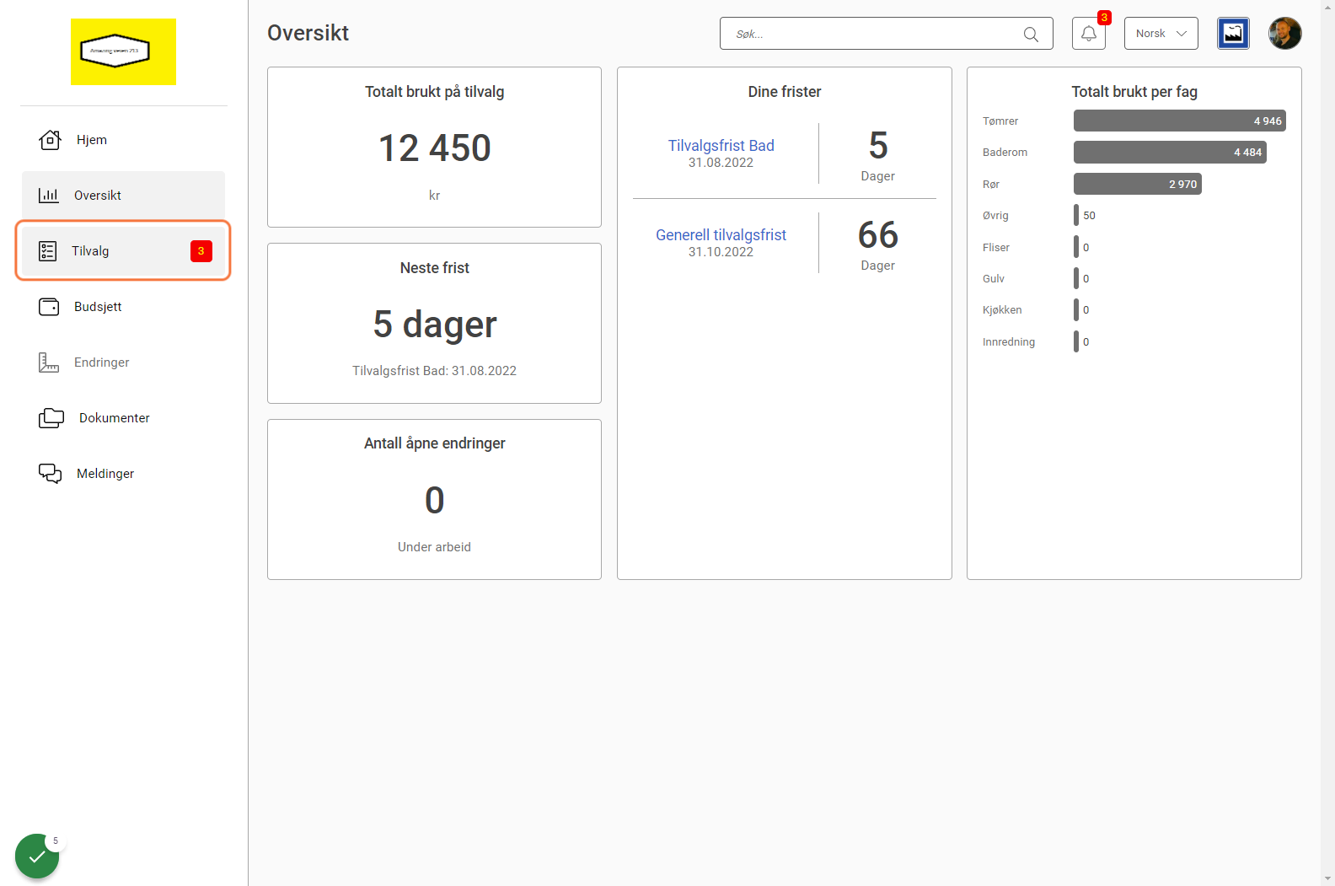Click the Rør bar showing 2 970

pos(1138,185)
